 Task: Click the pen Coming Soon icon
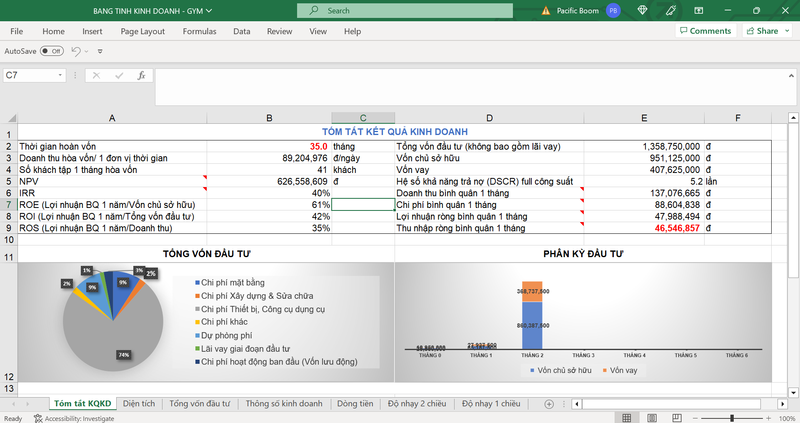pyautogui.click(x=671, y=10)
